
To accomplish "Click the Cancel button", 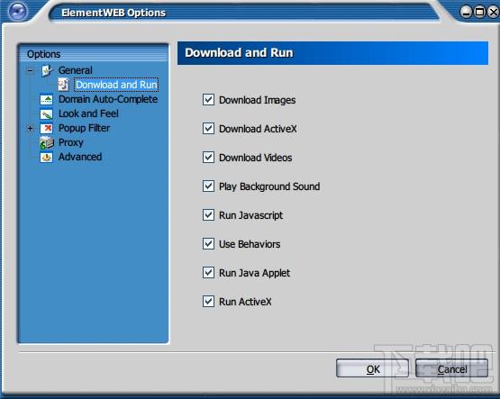I will point(452,368).
